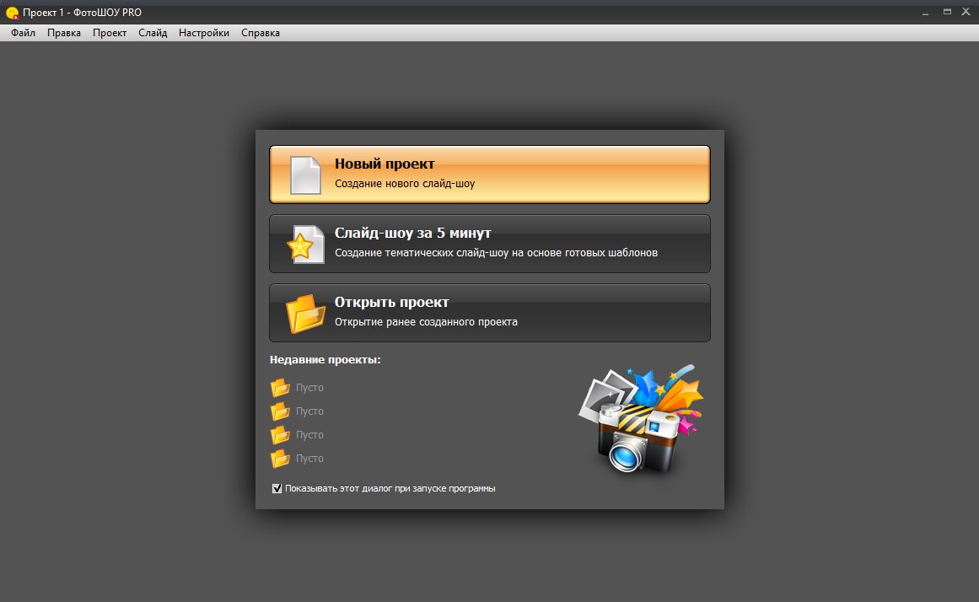Click the blank page icon for Новый проект

click(306, 175)
